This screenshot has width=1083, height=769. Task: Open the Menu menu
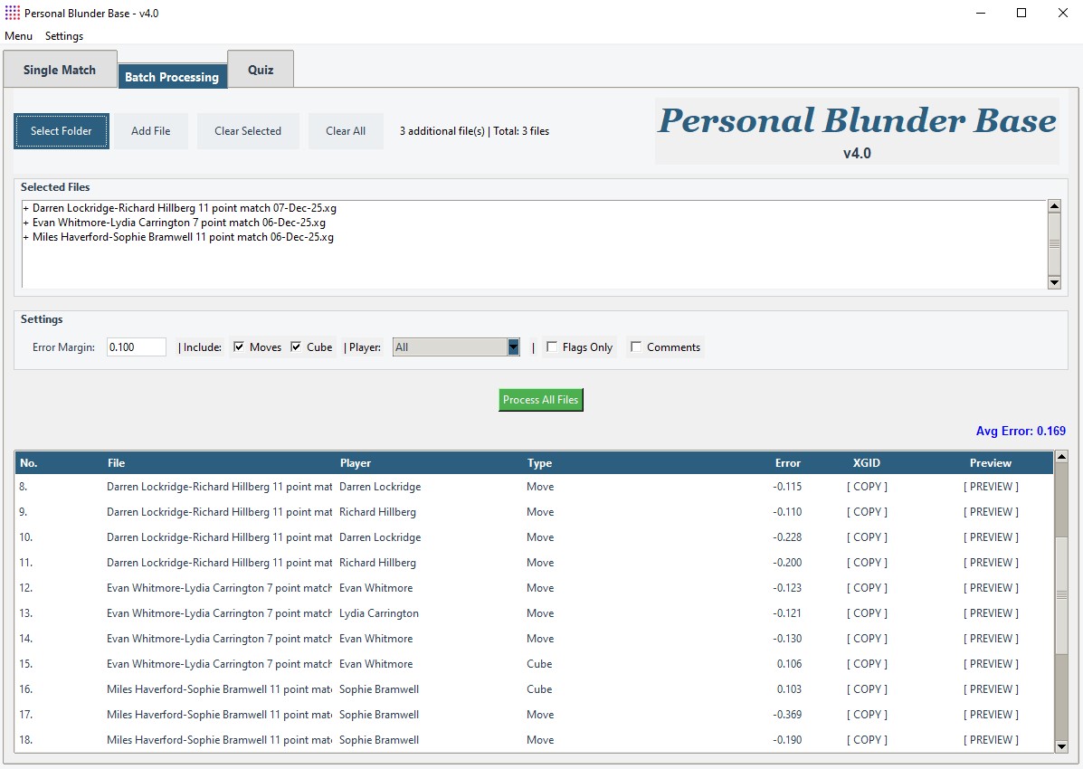point(18,36)
